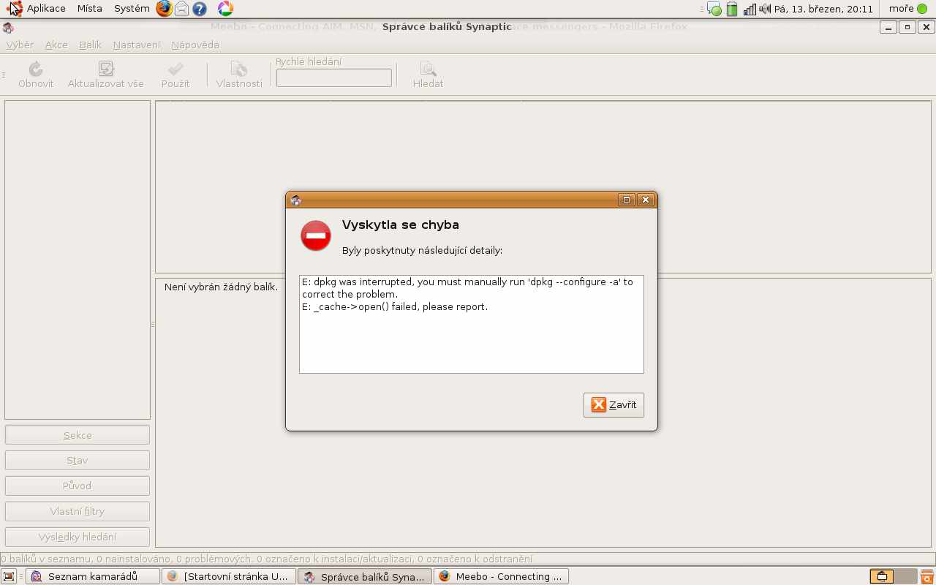936x585 pixels.
Task: Open the mail icon in top panel
Action: click(182, 9)
